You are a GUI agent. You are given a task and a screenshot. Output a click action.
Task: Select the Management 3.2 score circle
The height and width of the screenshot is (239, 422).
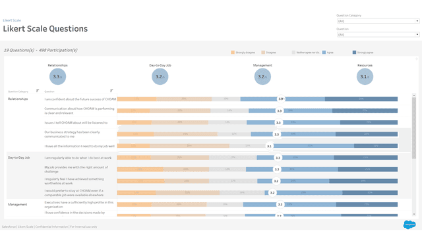[x=262, y=76]
